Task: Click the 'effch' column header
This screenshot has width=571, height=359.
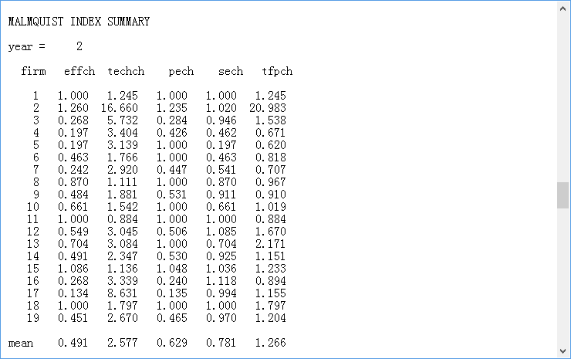Action: click(x=79, y=71)
